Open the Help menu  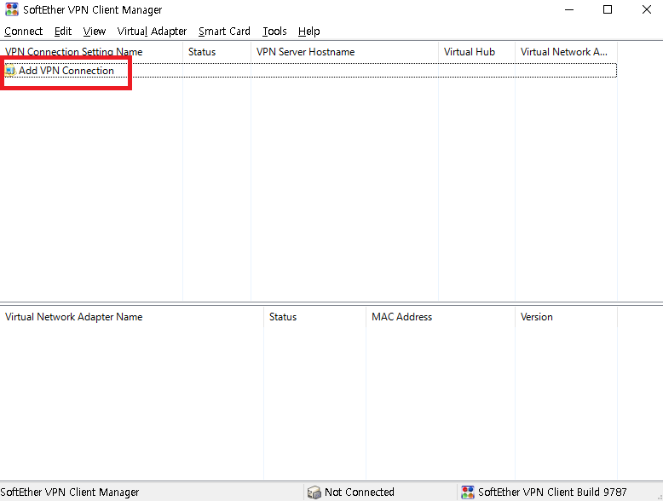pyautogui.click(x=308, y=32)
